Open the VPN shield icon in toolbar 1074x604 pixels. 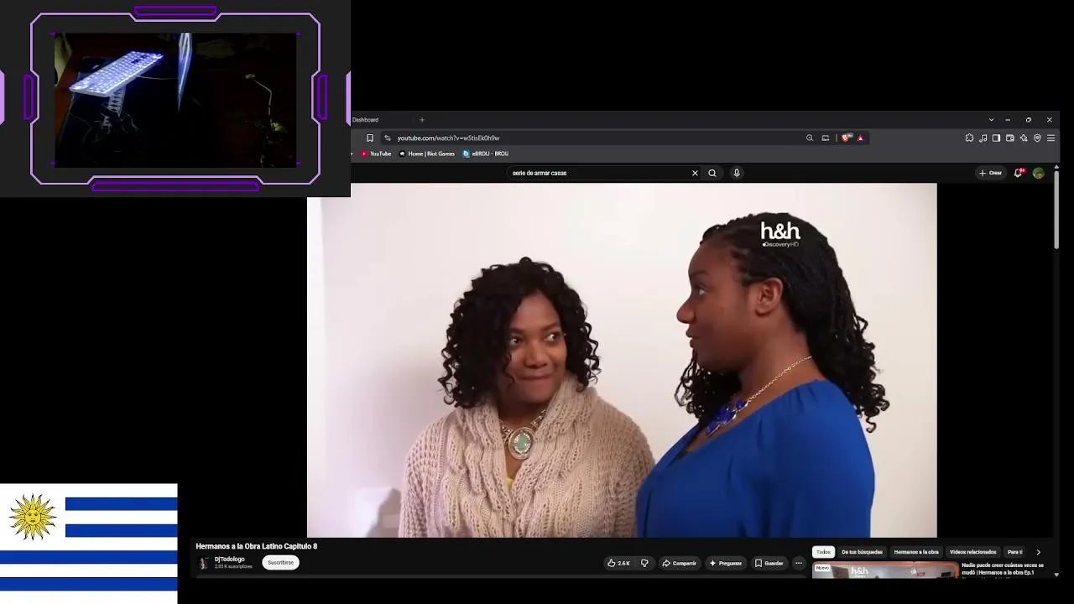click(1037, 138)
